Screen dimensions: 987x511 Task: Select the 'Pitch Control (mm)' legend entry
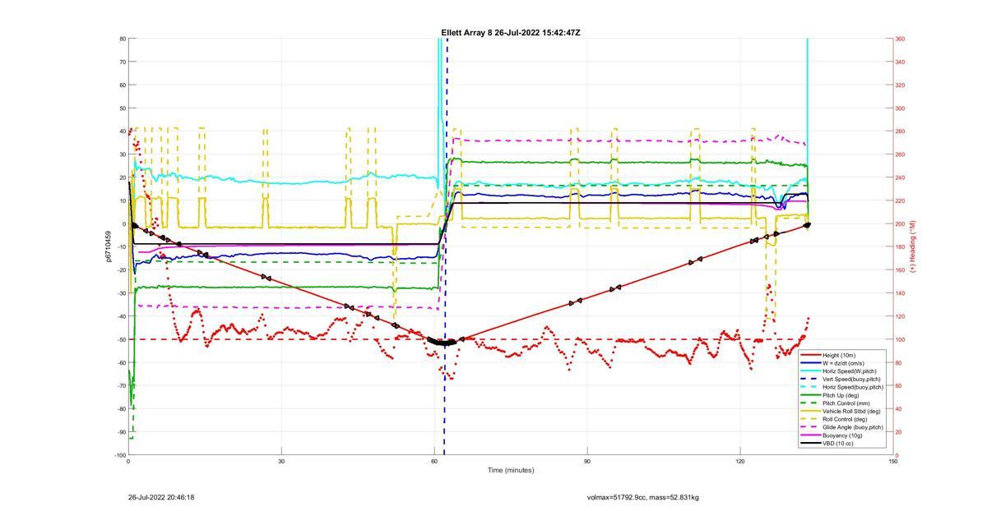pos(845,403)
